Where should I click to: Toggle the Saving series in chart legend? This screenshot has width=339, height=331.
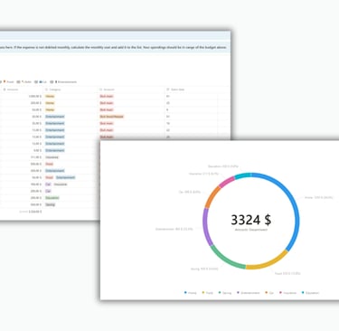click(225, 293)
